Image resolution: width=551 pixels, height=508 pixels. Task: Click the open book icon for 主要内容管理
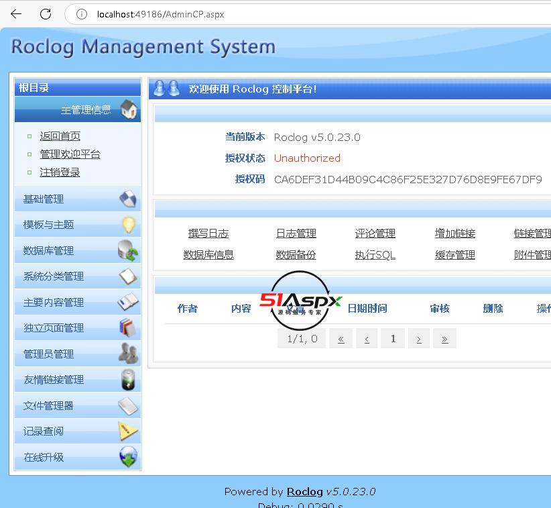tap(128, 302)
